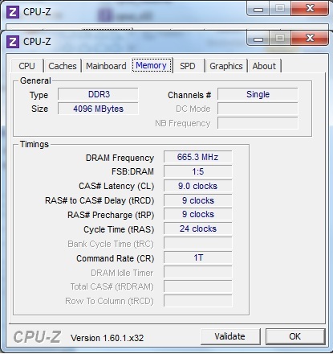Show the About tab
The image size is (333, 354).
pyautogui.click(x=264, y=66)
